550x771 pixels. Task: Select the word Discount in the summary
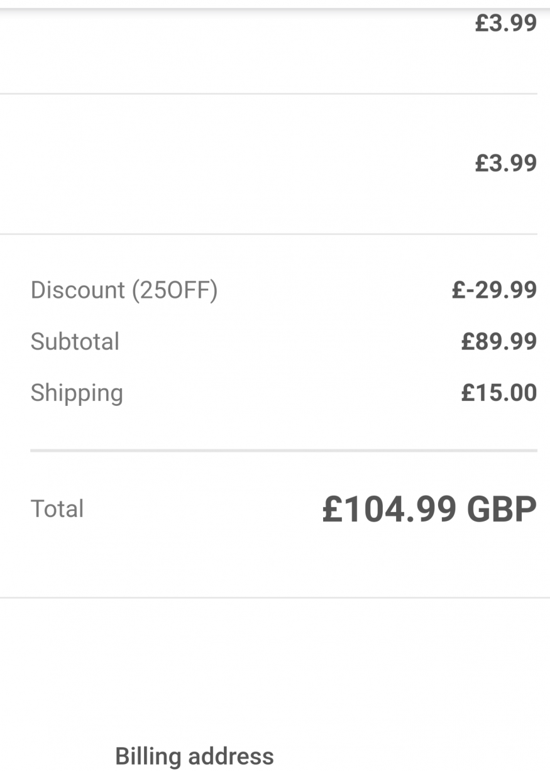click(78, 290)
